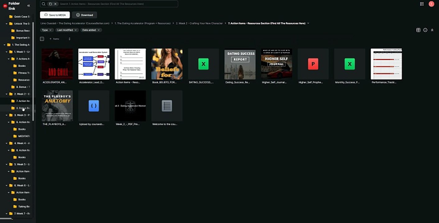Click the magnifier icon in search bar
This screenshot has height=223, width=439.
click(x=43, y=4)
